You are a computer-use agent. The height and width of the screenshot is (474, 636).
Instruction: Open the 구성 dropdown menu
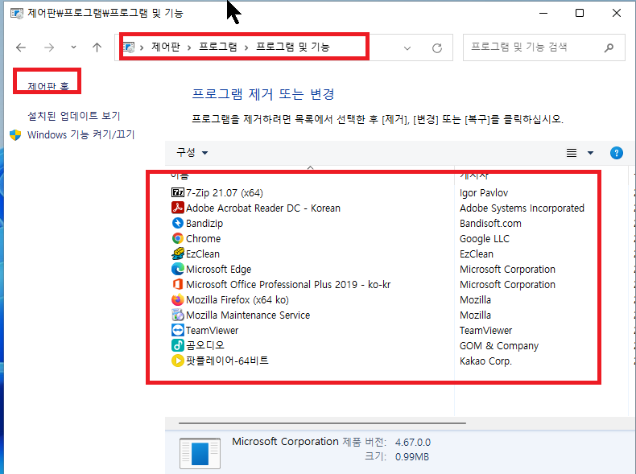(192, 152)
